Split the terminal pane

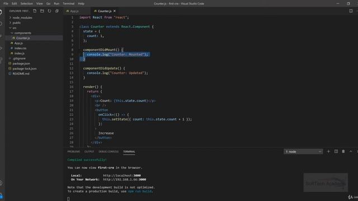(336, 151)
